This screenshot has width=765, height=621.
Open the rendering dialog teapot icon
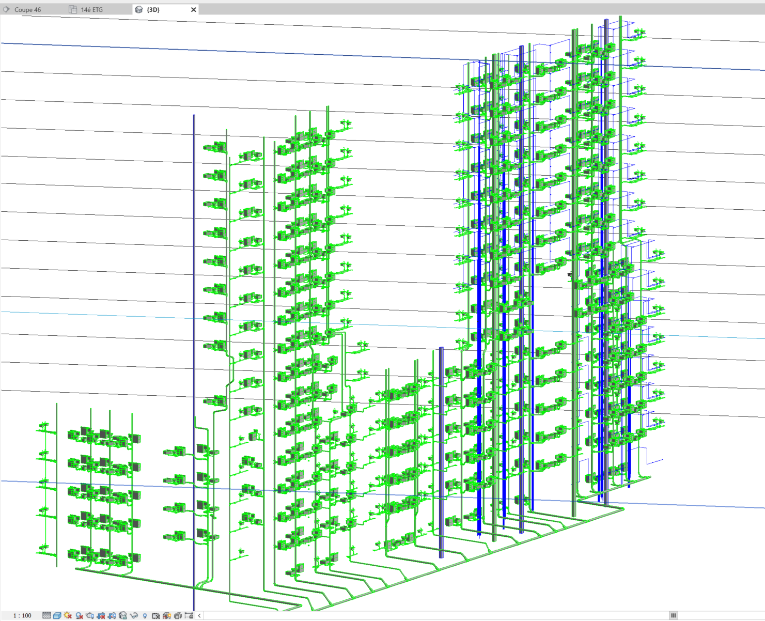pyautogui.click(x=90, y=615)
